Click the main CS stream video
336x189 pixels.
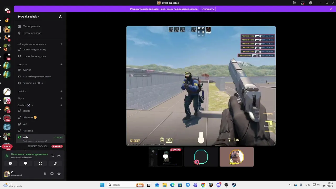click(x=201, y=86)
